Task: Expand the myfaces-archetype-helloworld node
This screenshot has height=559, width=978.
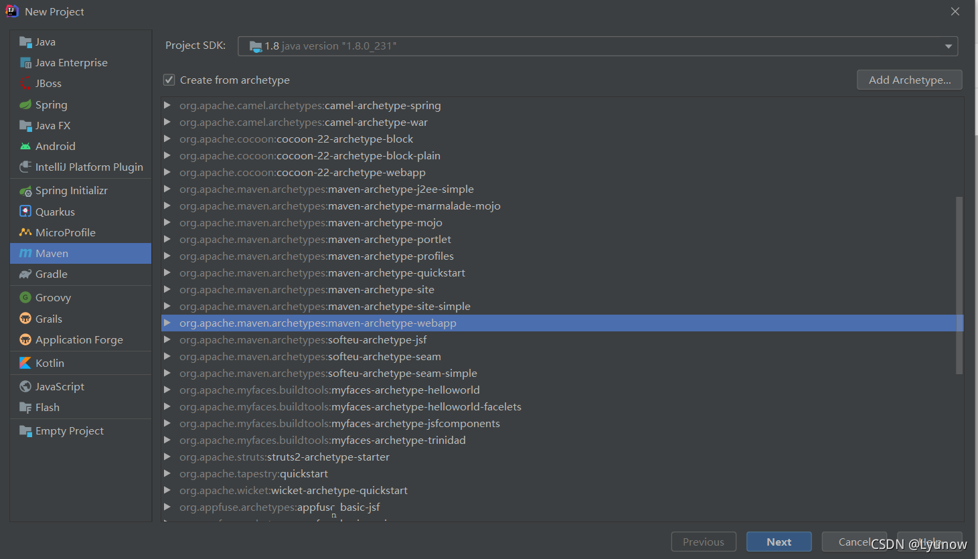Action: 167,390
